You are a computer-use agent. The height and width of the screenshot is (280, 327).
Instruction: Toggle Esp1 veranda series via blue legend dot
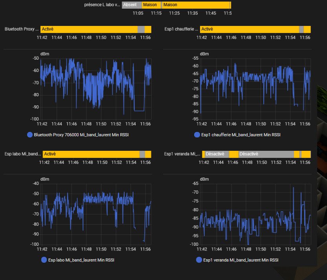(199, 260)
